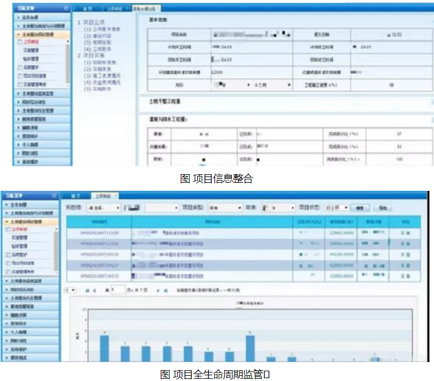This screenshot has height=381, width=434.
Task: Open the page size dropdown showing 5
Action: point(70,290)
